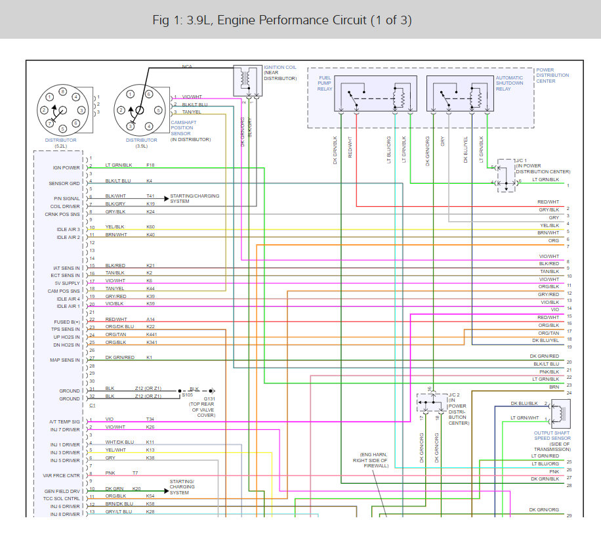Click the 'K441' circuit code
This screenshot has width=601, height=535.
point(152,334)
